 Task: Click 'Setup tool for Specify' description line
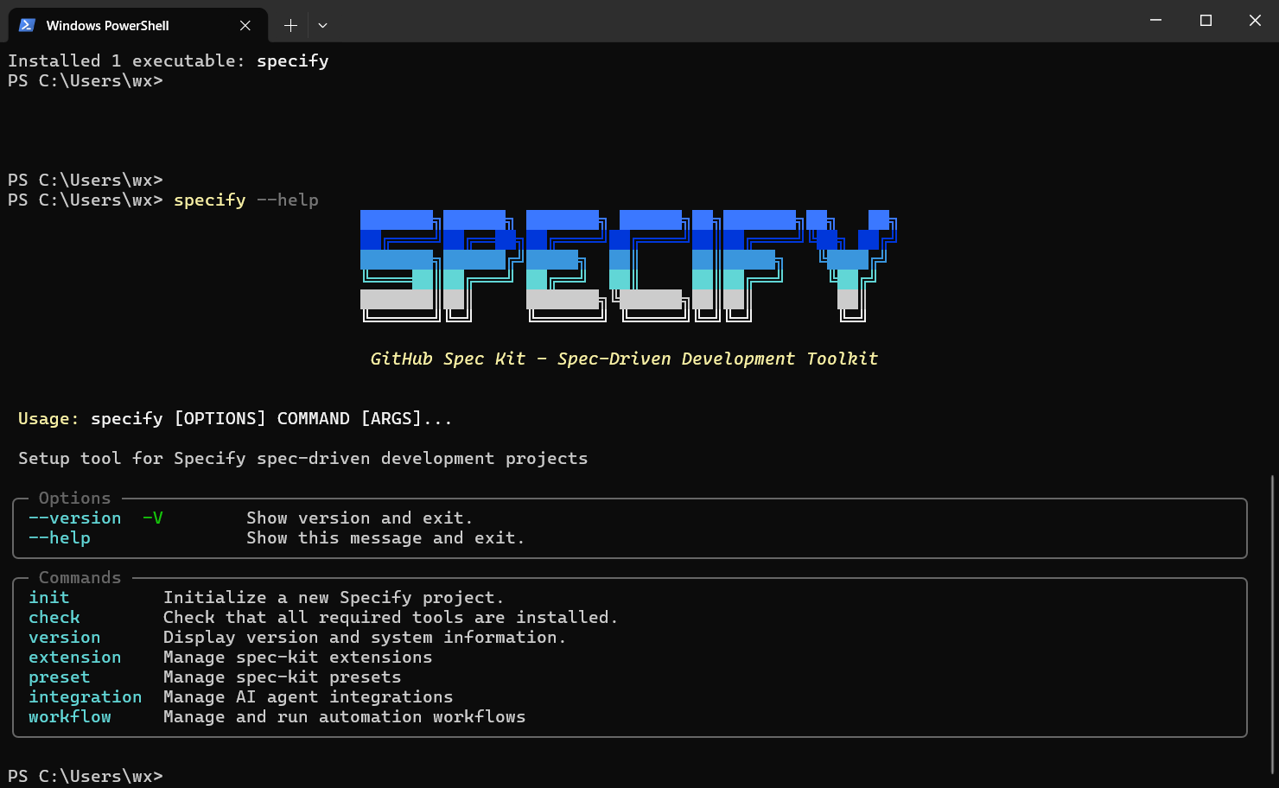302,458
